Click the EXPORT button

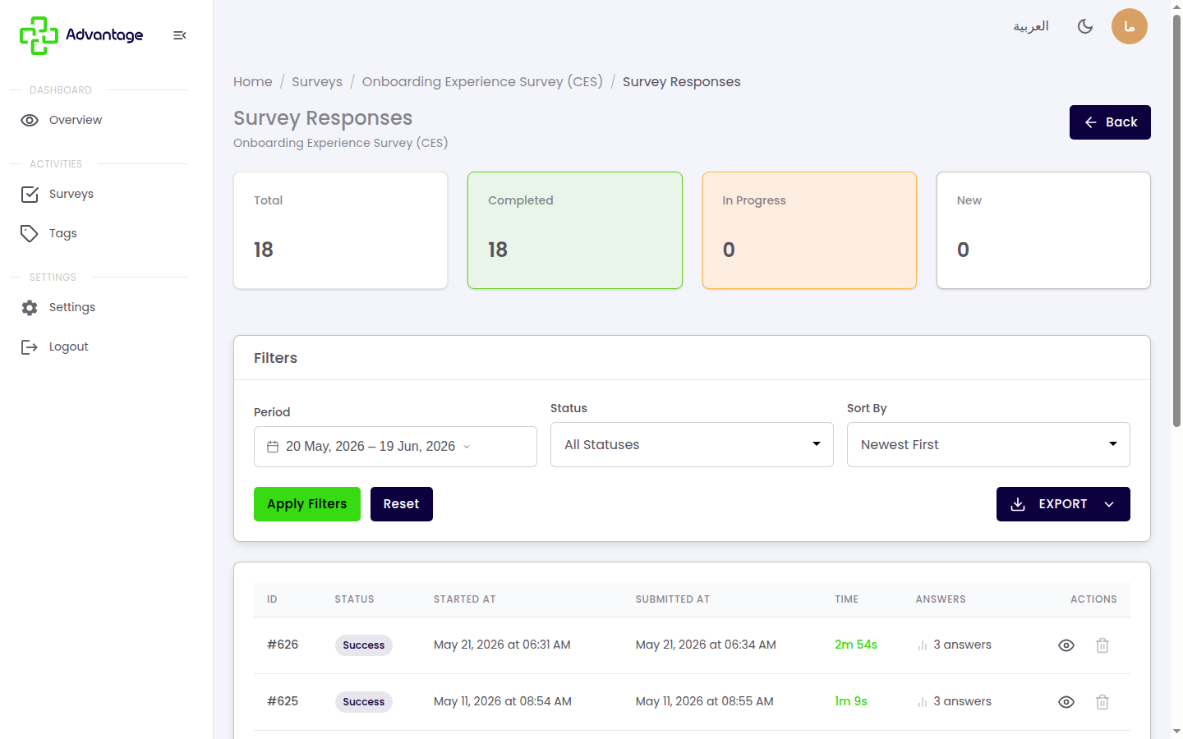pos(1063,504)
